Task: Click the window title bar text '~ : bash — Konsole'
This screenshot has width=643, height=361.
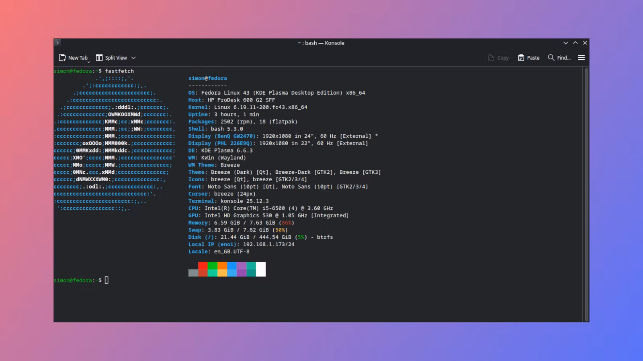Action: pos(321,43)
